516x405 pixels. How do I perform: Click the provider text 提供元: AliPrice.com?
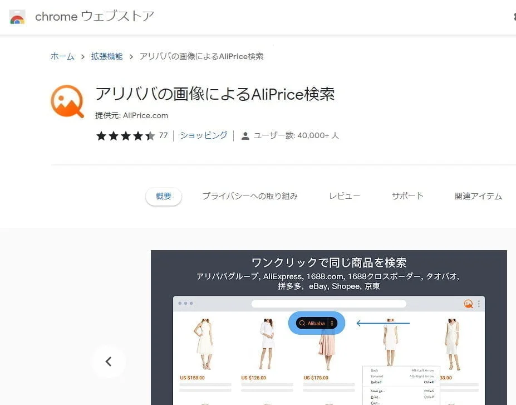131,115
